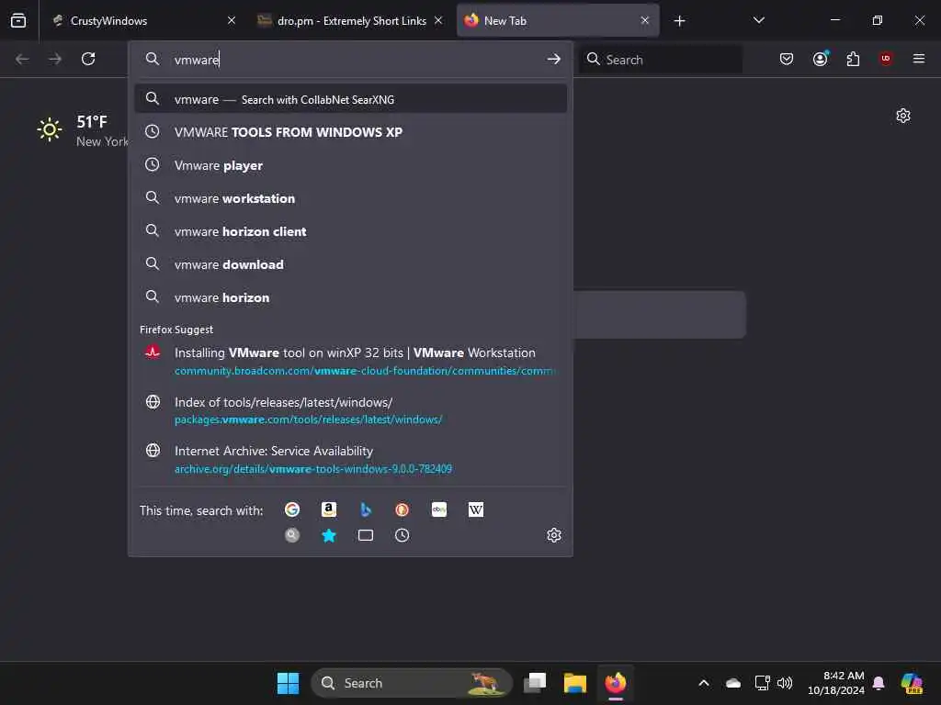Viewport: 941px width, 705px height.
Task: List all tabs dropdown chevron
Action: pyautogui.click(x=758, y=20)
